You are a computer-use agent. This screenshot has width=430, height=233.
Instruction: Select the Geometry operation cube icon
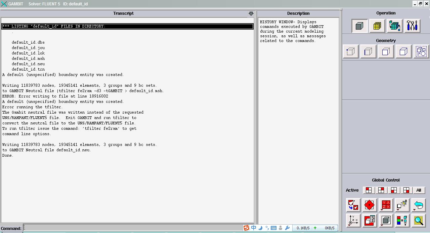359,26
